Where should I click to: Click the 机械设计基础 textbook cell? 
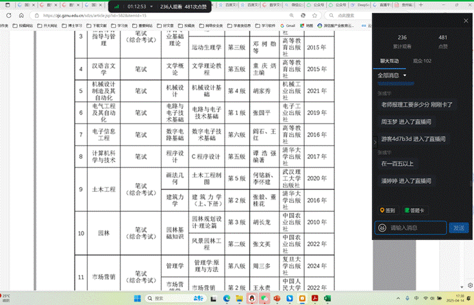[206, 90]
